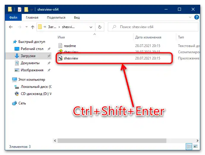Screen dimensions: 205x155
Task: Switch to Large icons view layout
Action: pyautogui.click(x=195, y=146)
